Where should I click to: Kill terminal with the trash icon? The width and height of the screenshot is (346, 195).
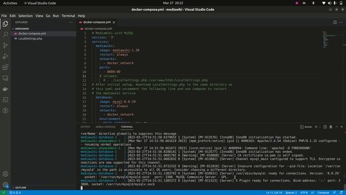331,127
